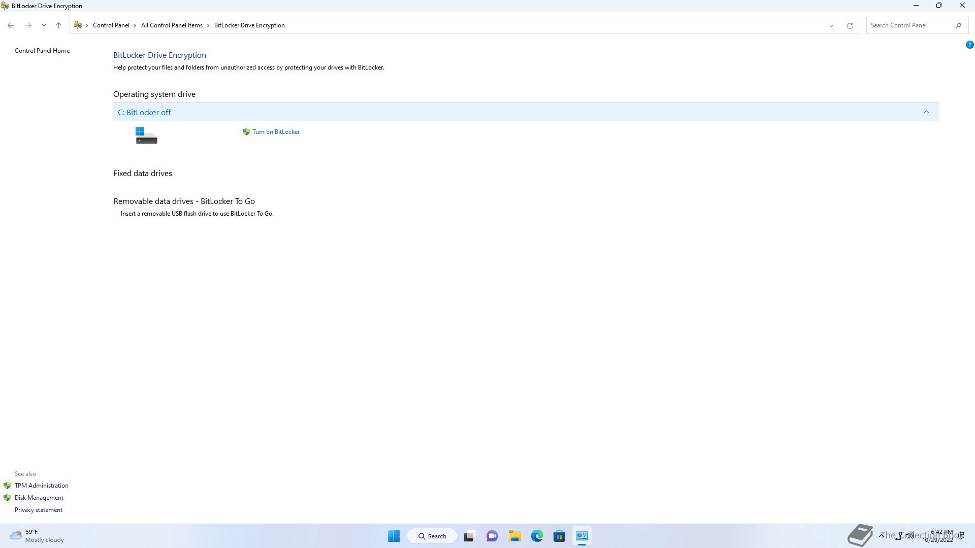This screenshot has height=548, width=975.
Task: Open Control Panel Home
Action: pos(42,51)
